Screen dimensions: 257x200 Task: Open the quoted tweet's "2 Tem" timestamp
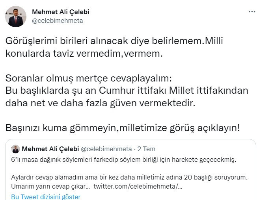(146, 149)
